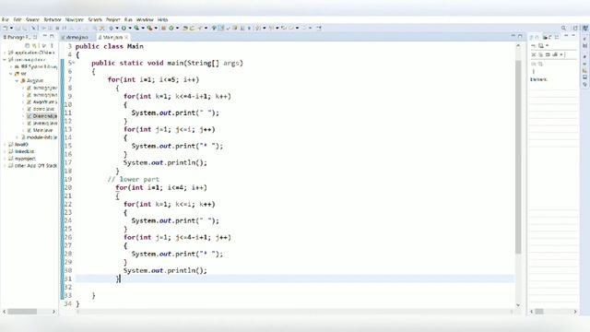Open the Navigate menu

pyautogui.click(x=74, y=19)
